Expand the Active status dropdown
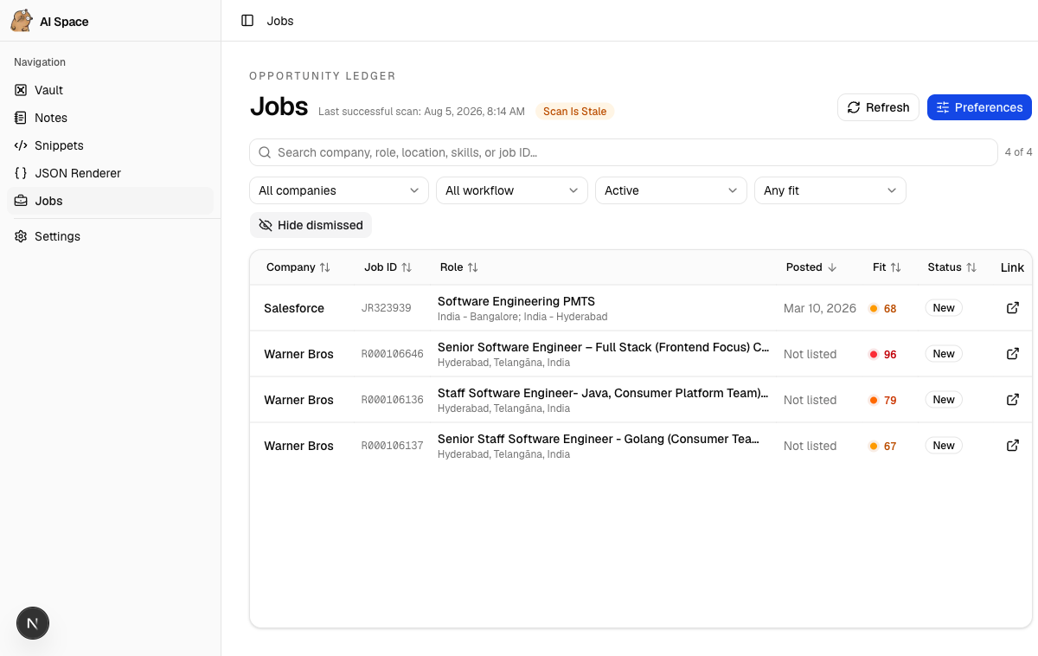Image resolution: width=1038 pixels, height=656 pixels. coord(671,190)
